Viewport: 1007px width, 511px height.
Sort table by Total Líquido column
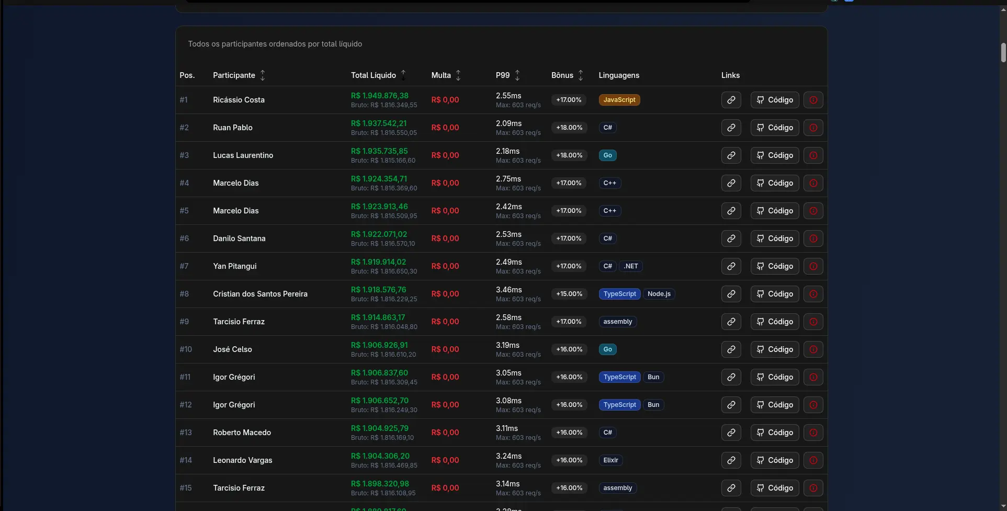tap(378, 75)
